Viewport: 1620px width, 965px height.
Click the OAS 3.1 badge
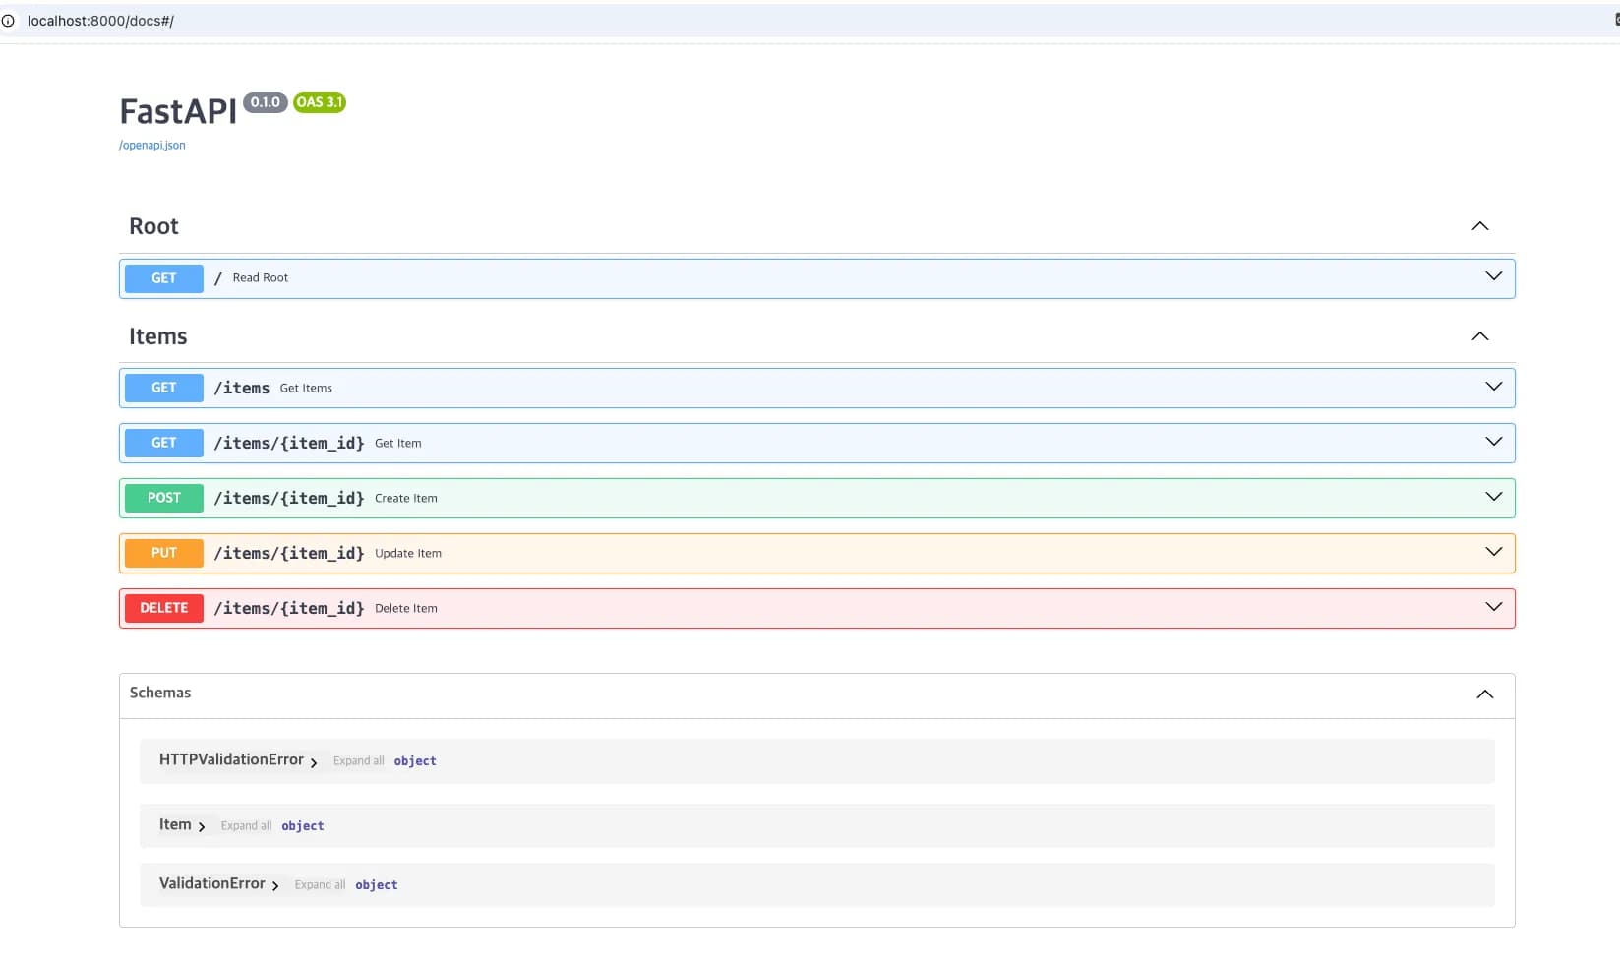pos(320,102)
